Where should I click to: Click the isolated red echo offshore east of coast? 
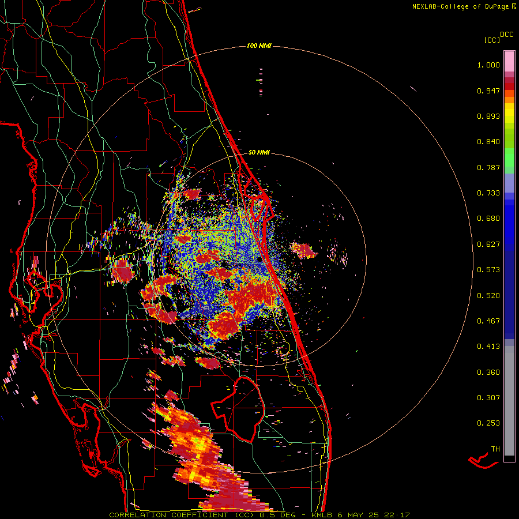pyautogui.click(x=303, y=250)
